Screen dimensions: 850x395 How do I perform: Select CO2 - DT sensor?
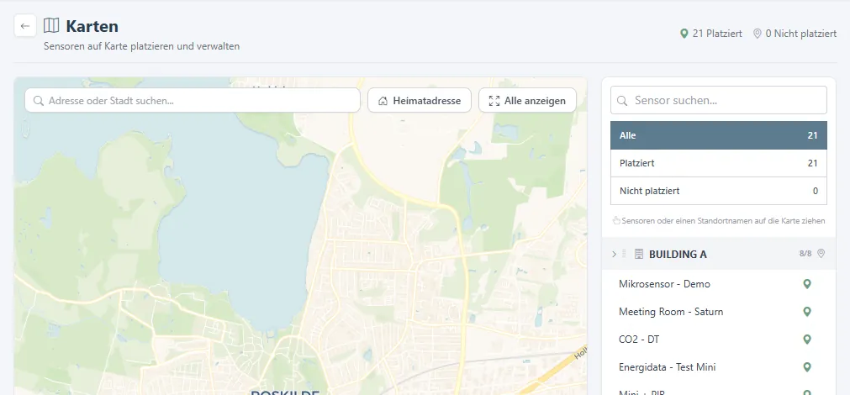(639, 340)
